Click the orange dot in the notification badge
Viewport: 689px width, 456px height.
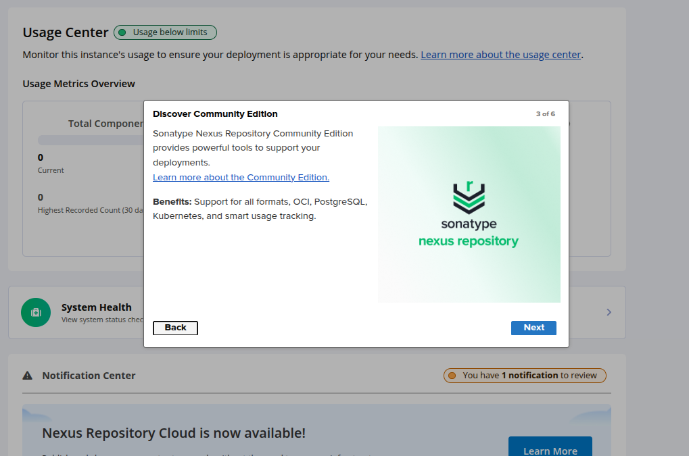coord(452,376)
